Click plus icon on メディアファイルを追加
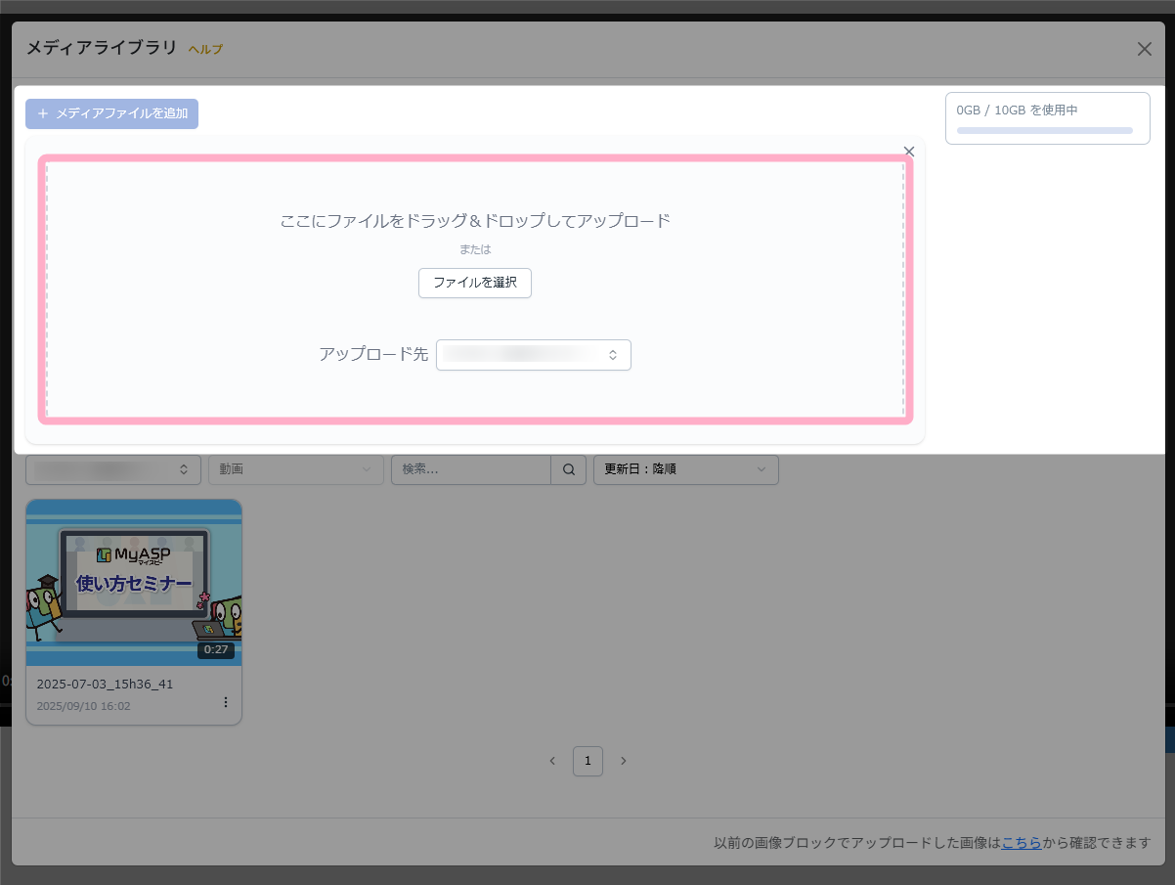 (x=43, y=114)
